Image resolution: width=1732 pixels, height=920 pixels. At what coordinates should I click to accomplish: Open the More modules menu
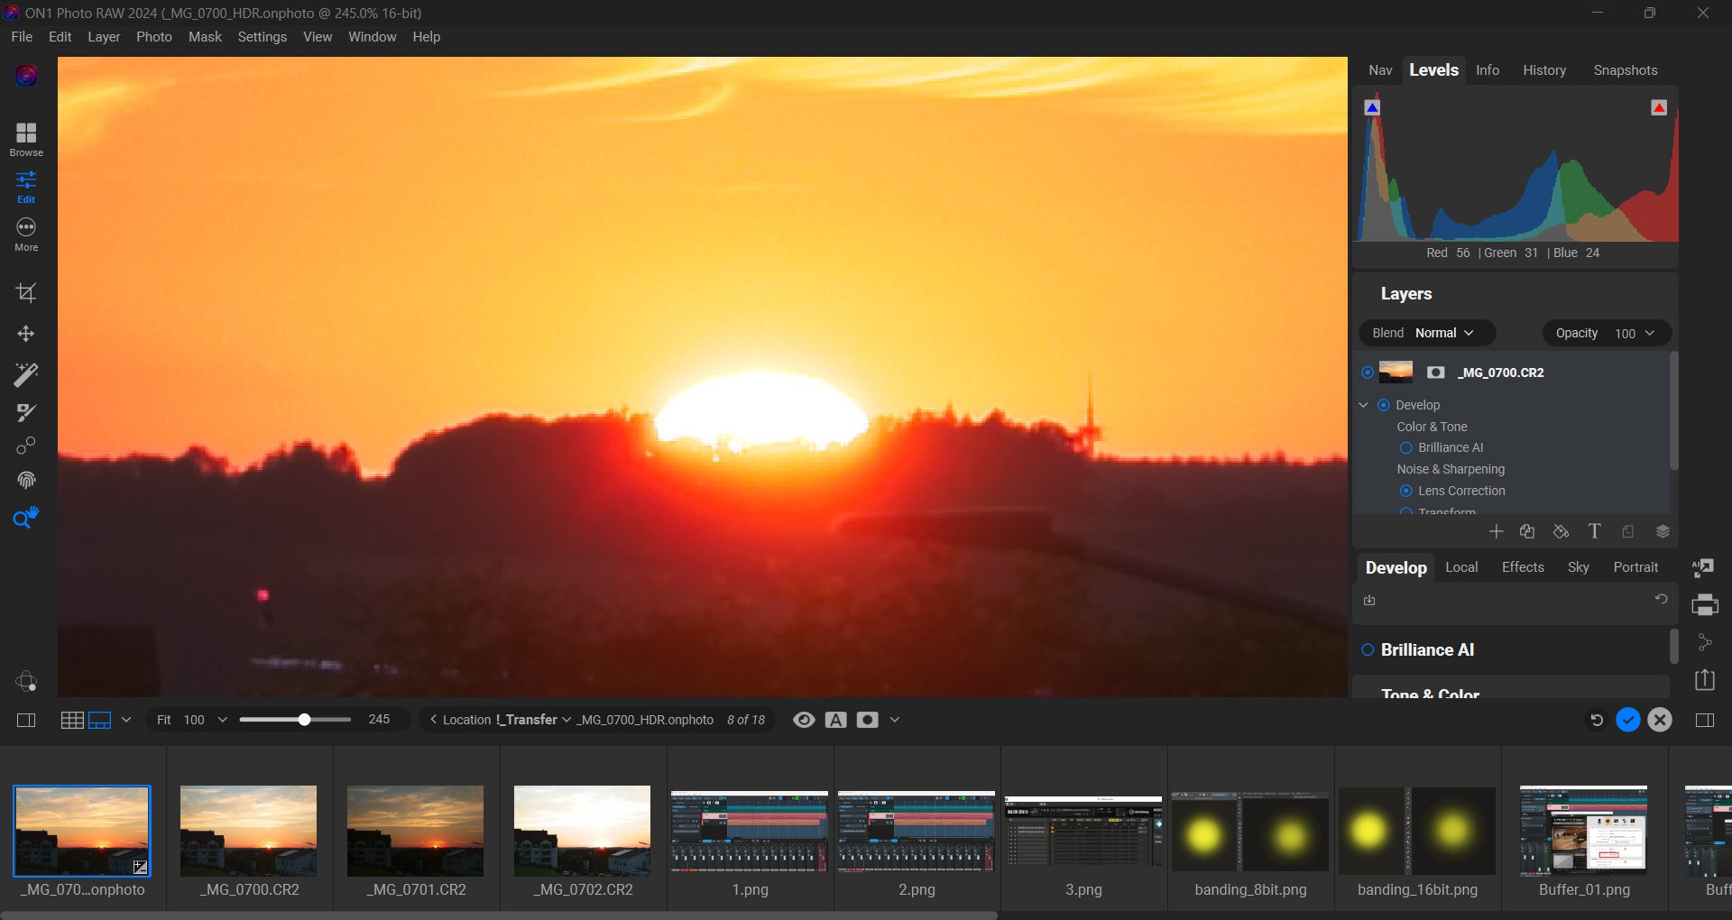point(26,235)
